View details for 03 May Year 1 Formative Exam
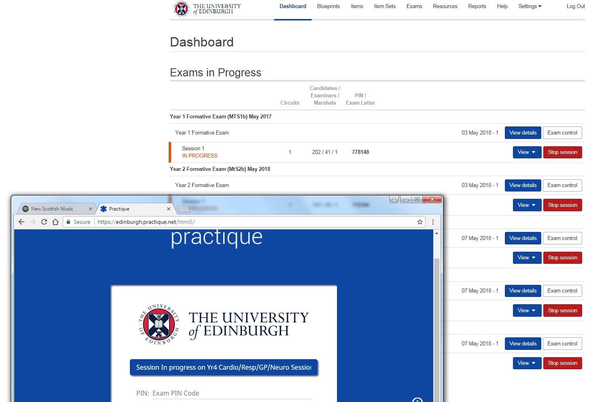Screen dimensions: 589x402 click(523, 133)
